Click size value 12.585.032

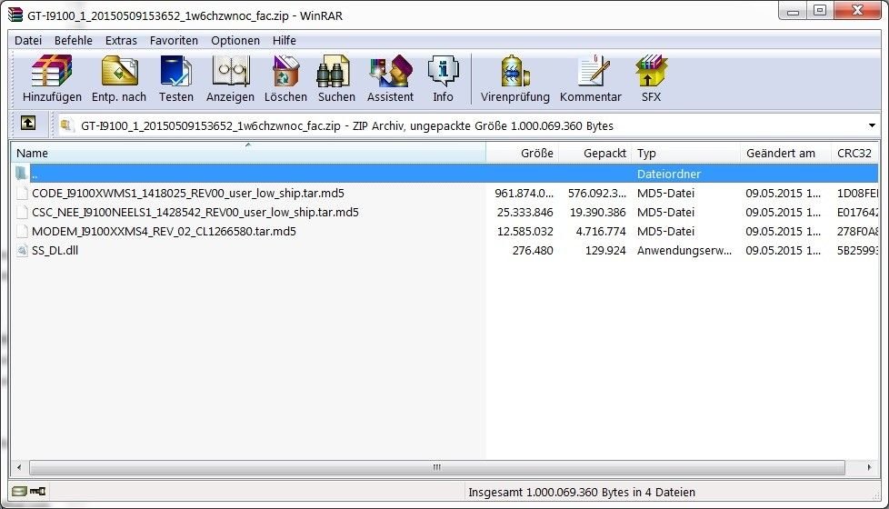point(525,231)
